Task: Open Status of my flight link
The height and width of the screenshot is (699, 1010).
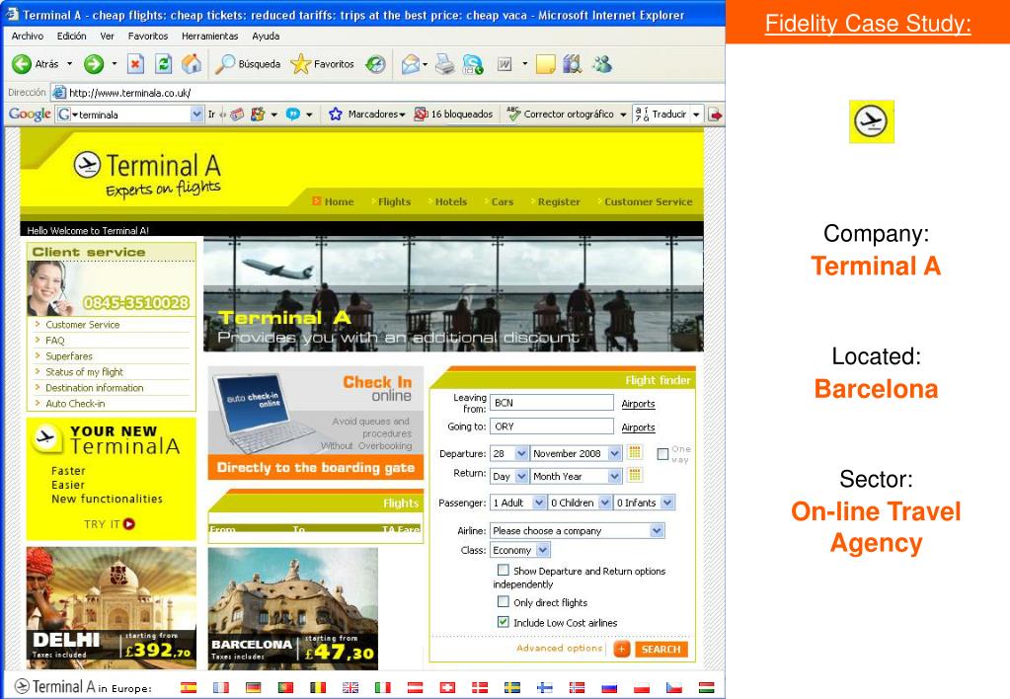Action: coord(84,372)
